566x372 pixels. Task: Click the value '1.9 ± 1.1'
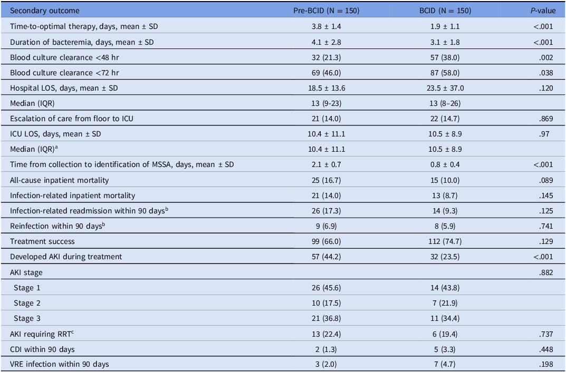pyautogui.click(x=445, y=26)
